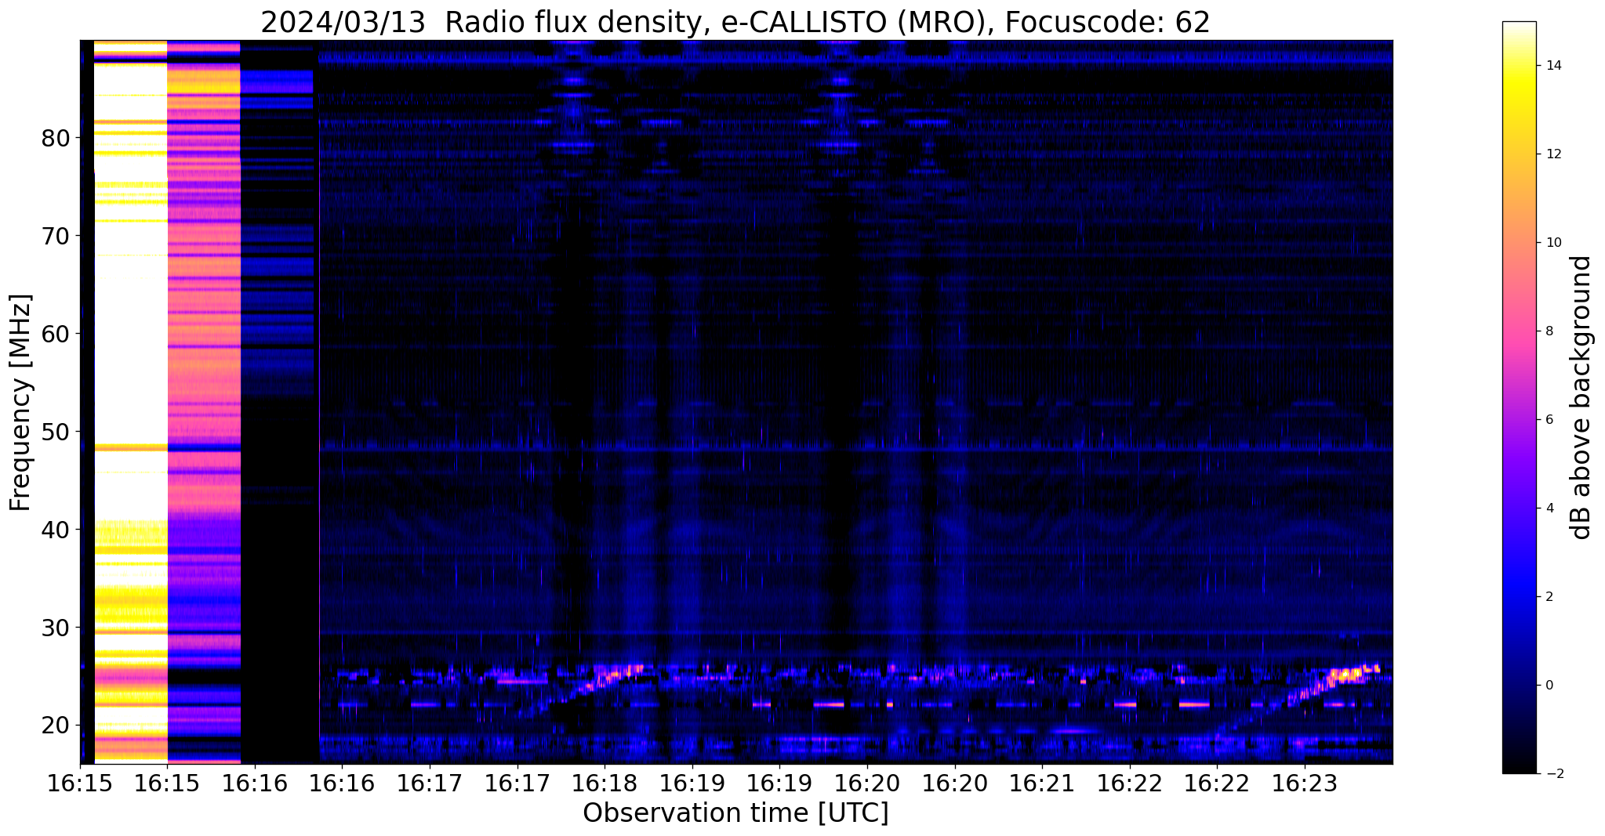Click the 16:18 time tick label
The image size is (1605, 836).
[605, 784]
